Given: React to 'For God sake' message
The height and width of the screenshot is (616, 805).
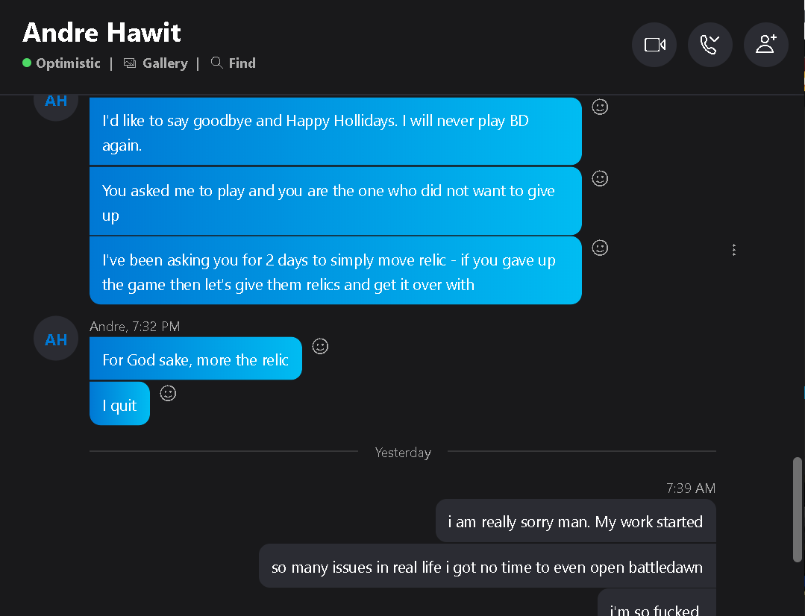Looking at the screenshot, I should 320,347.
